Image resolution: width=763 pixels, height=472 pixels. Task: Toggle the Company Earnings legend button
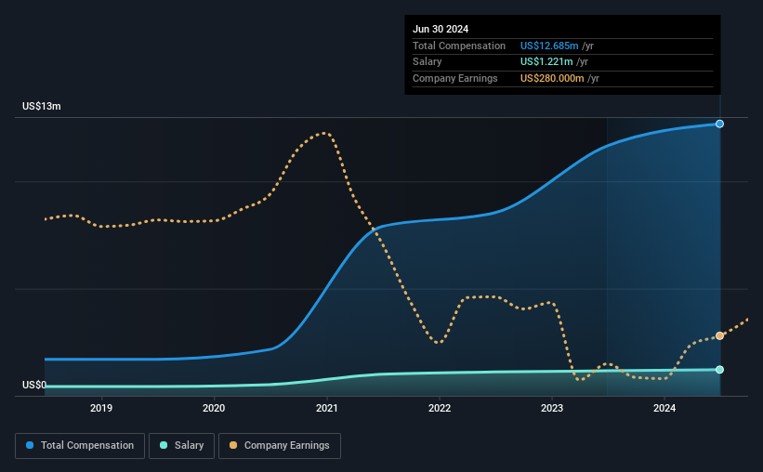point(280,446)
